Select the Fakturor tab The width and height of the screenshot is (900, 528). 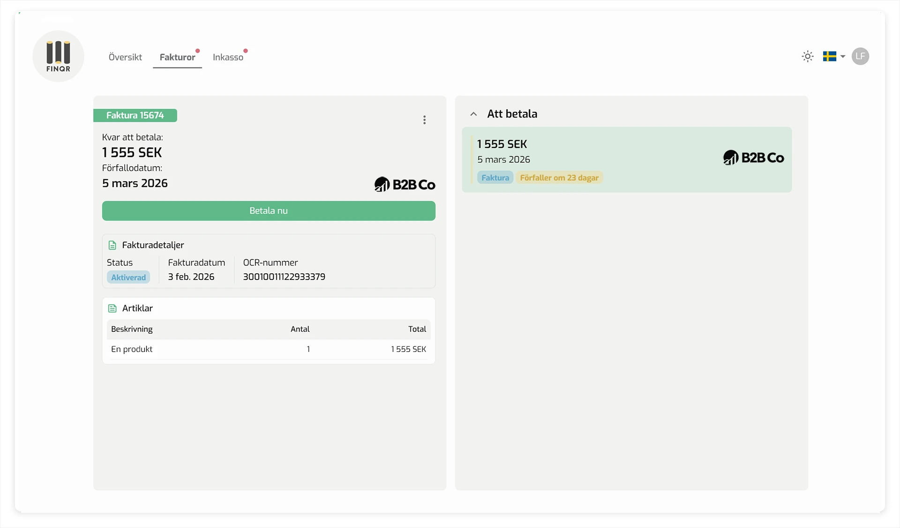click(177, 57)
